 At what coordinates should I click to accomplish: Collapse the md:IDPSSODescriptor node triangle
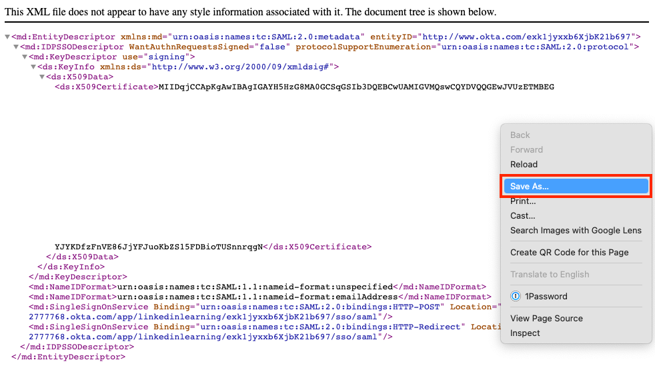tap(16, 47)
